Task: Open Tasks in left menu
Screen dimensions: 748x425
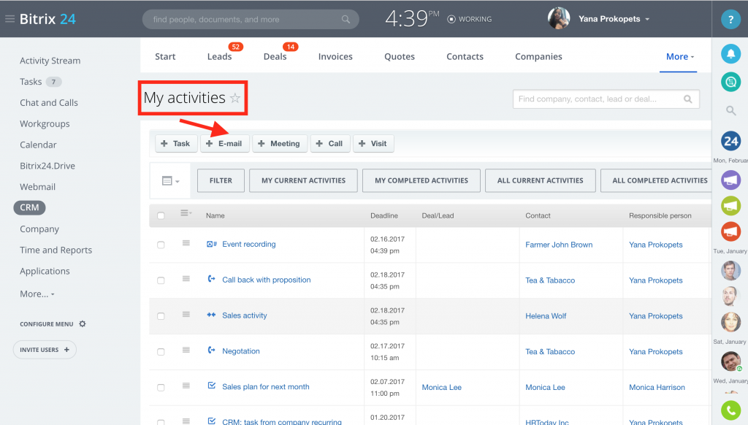Action: coord(31,82)
